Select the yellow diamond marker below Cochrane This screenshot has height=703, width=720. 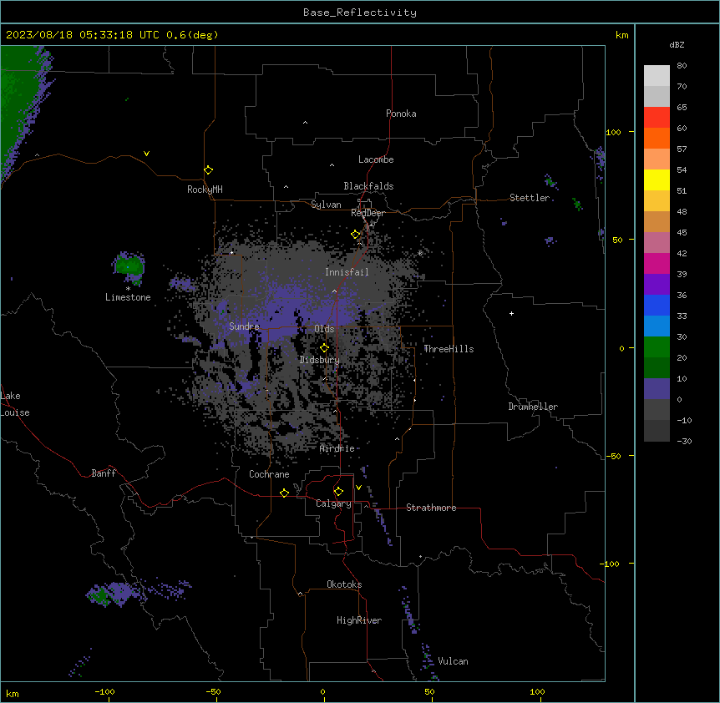coord(284,493)
